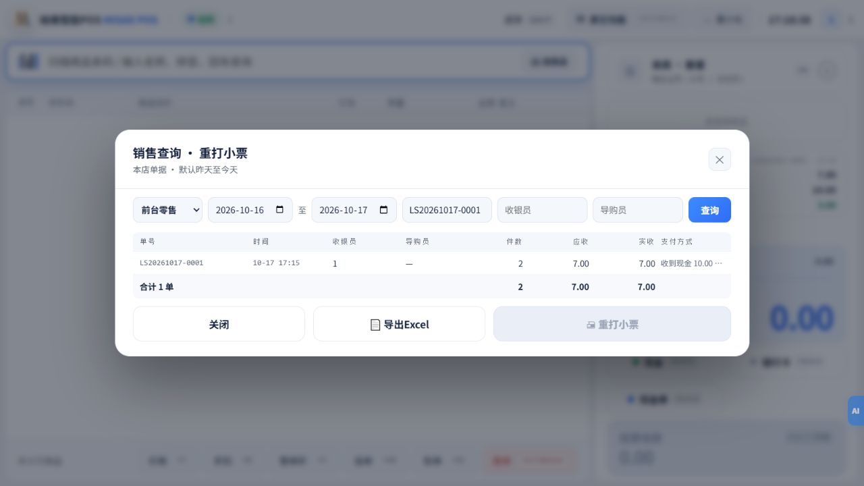Viewport: 864px width, 486px height.
Task: Click the 实收 column header
Action: coord(647,242)
